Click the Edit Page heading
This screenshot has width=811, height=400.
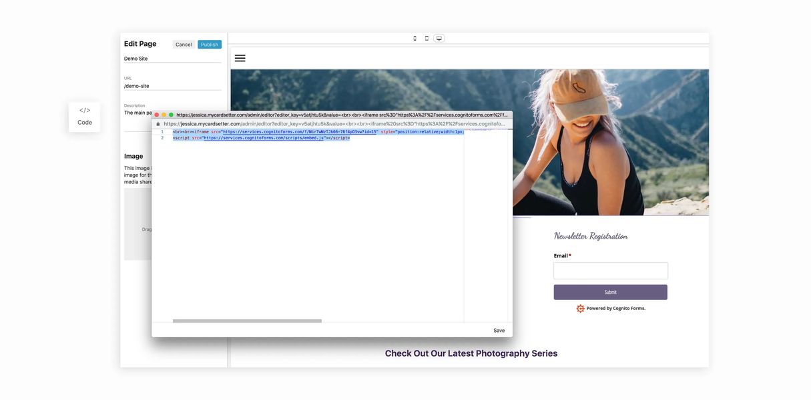pyautogui.click(x=140, y=44)
